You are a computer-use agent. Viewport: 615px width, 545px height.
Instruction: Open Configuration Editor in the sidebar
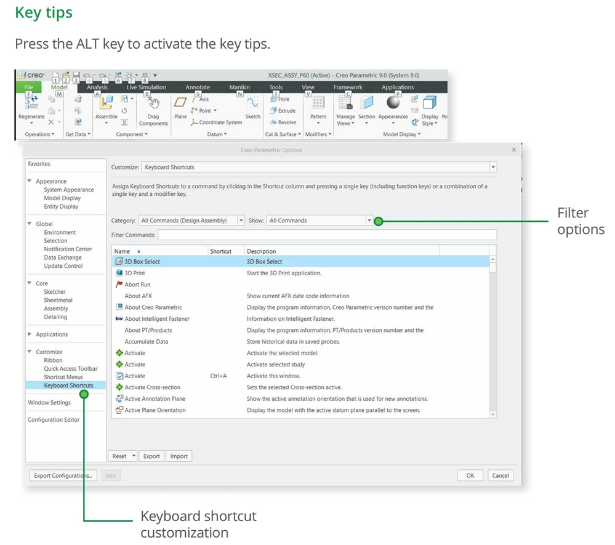point(54,419)
